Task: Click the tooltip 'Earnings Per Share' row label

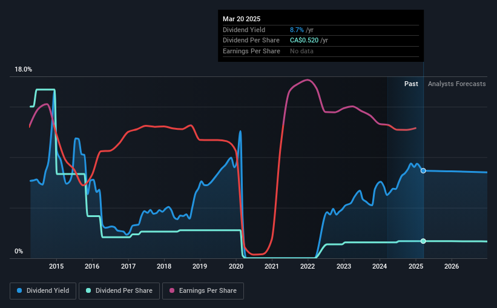Action: (x=251, y=51)
